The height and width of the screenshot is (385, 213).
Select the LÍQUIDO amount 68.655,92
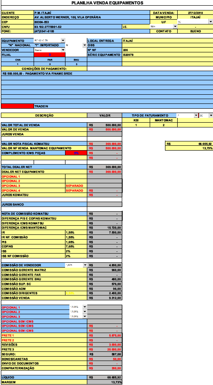(x=105, y=378)
